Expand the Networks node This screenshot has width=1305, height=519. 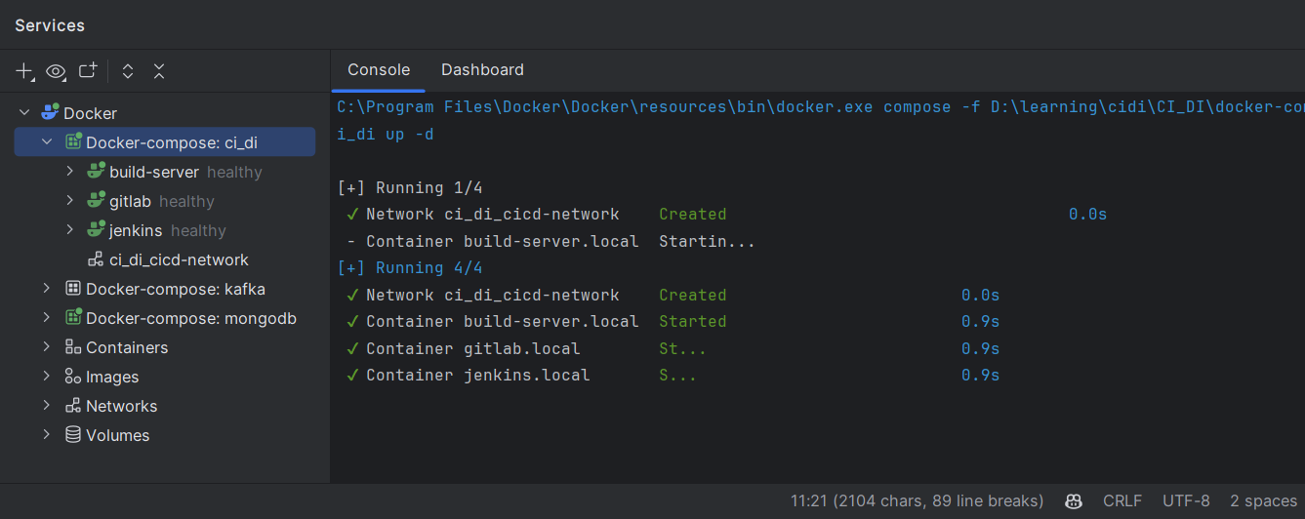(x=47, y=406)
